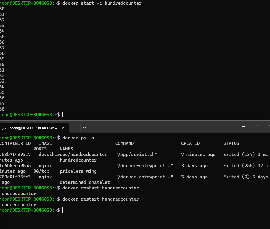
Task: Click container name priceless_wing
Action: click(78, 171)
